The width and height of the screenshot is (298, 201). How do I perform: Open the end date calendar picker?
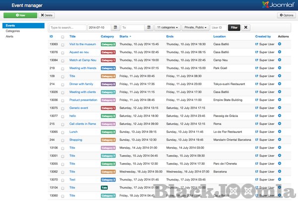[x=149, y=28]
